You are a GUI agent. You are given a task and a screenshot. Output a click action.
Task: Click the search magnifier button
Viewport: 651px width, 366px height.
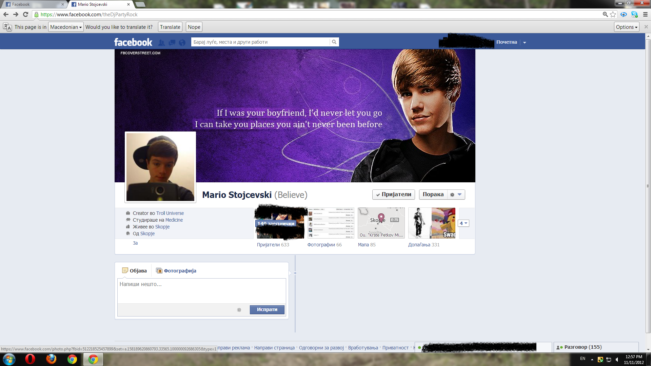pos(334,42)
